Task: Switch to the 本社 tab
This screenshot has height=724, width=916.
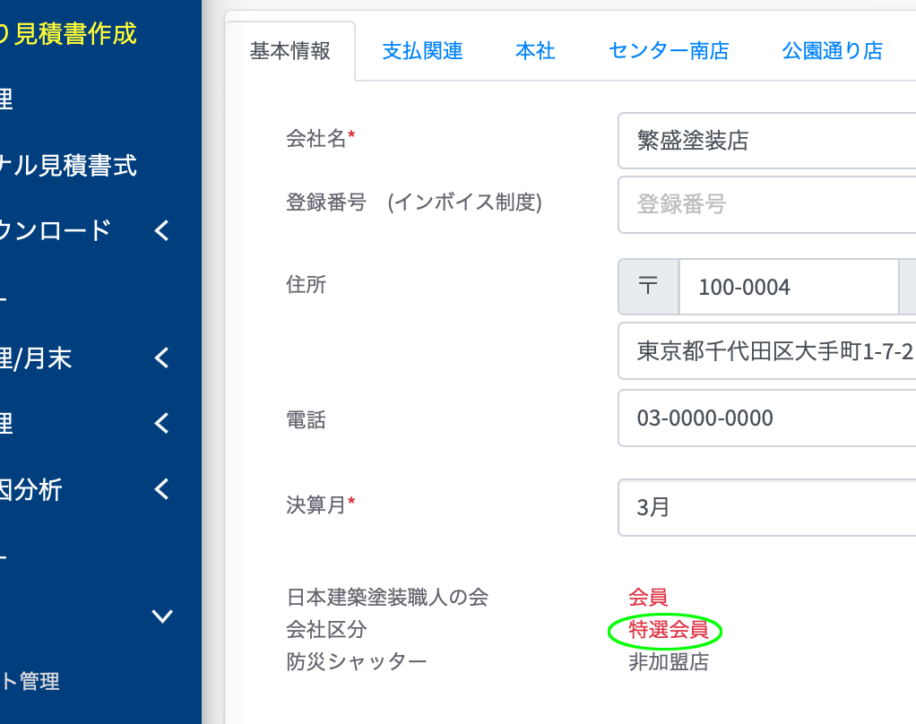Action: pos(535,51)
